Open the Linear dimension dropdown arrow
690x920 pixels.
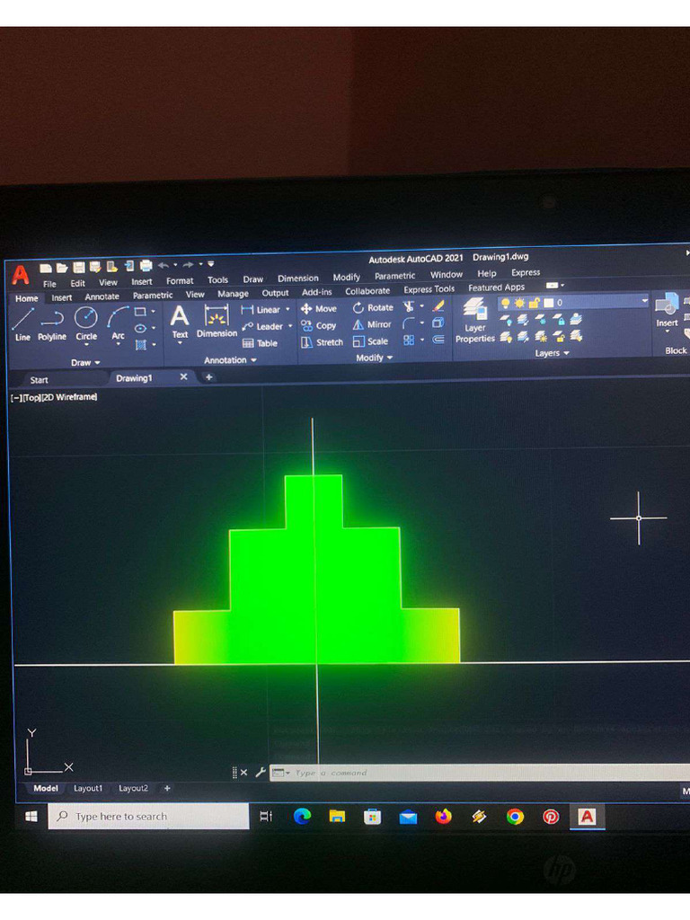point(287,309)
